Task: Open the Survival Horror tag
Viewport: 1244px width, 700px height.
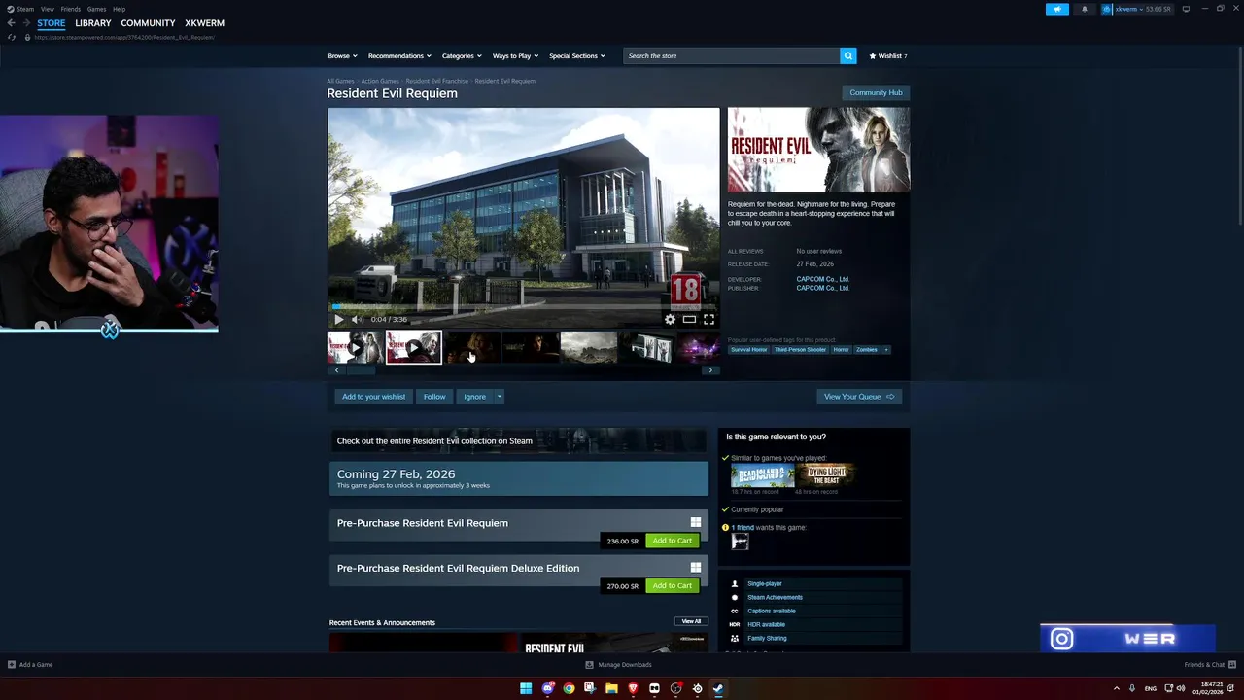Action: [x=749, y=349]
